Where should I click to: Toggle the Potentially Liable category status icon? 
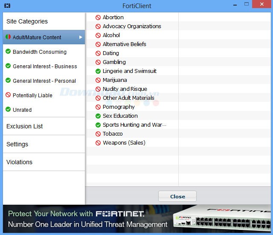[x=8, y=95]
